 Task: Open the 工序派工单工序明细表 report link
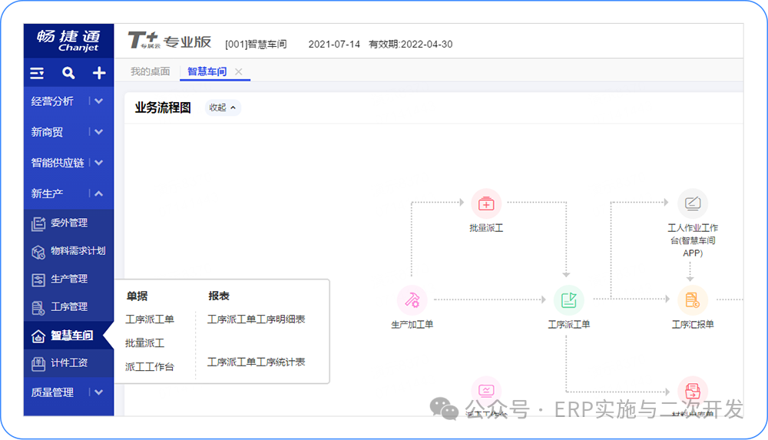pyautogui.click(x=256, y=319)
